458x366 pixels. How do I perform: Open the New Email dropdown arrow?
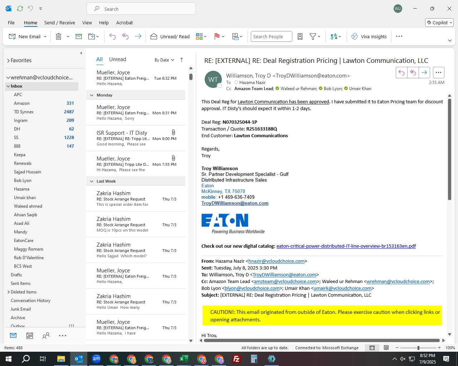coord(45,37)
